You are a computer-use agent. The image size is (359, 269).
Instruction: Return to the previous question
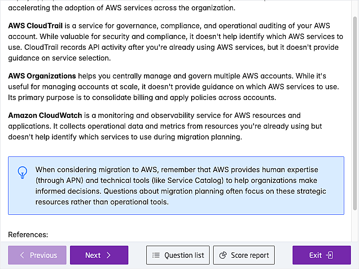(x=37, y=255)
